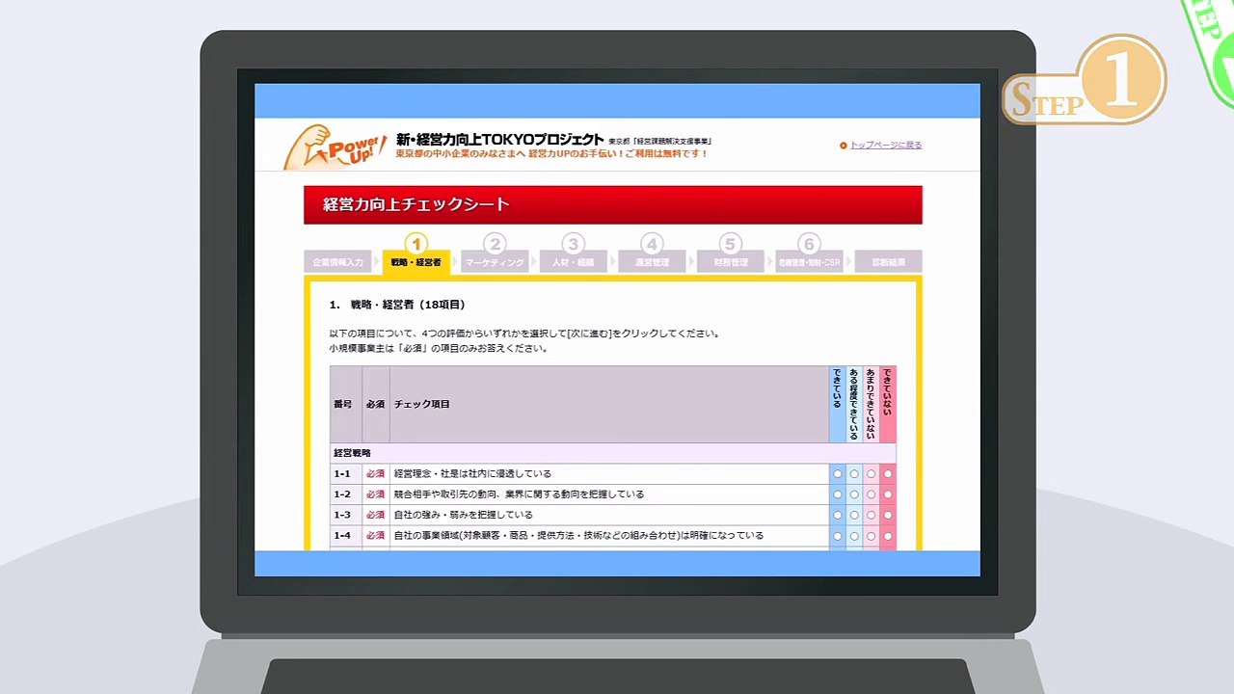Screen dimensions: 1234x694
Task: Select できている for item 1-4
Action: [x=838, y=536]
